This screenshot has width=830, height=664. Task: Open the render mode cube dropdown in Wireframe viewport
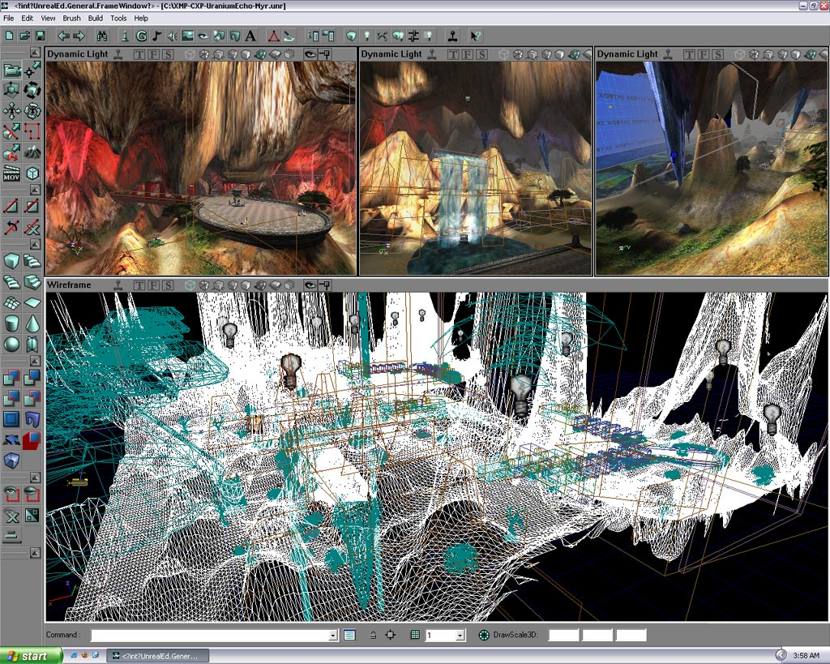click(189, 285)
